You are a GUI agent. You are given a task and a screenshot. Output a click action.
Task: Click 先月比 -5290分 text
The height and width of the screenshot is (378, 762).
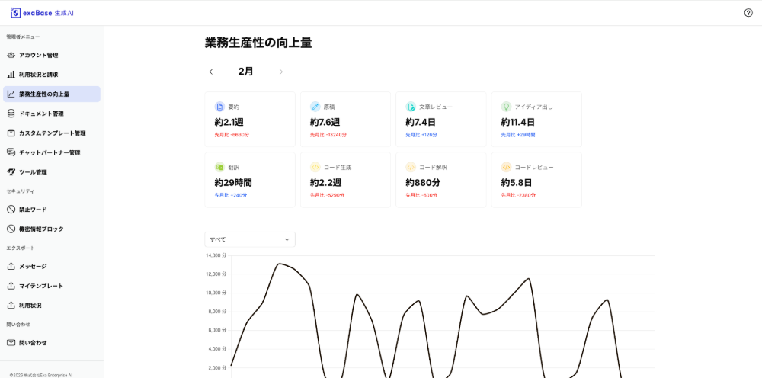(x=328, y=195)
